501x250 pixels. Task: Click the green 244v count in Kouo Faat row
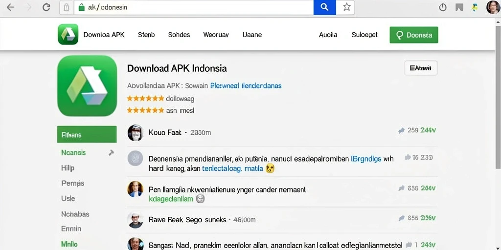pyautogui.click(x=428, y=130)
